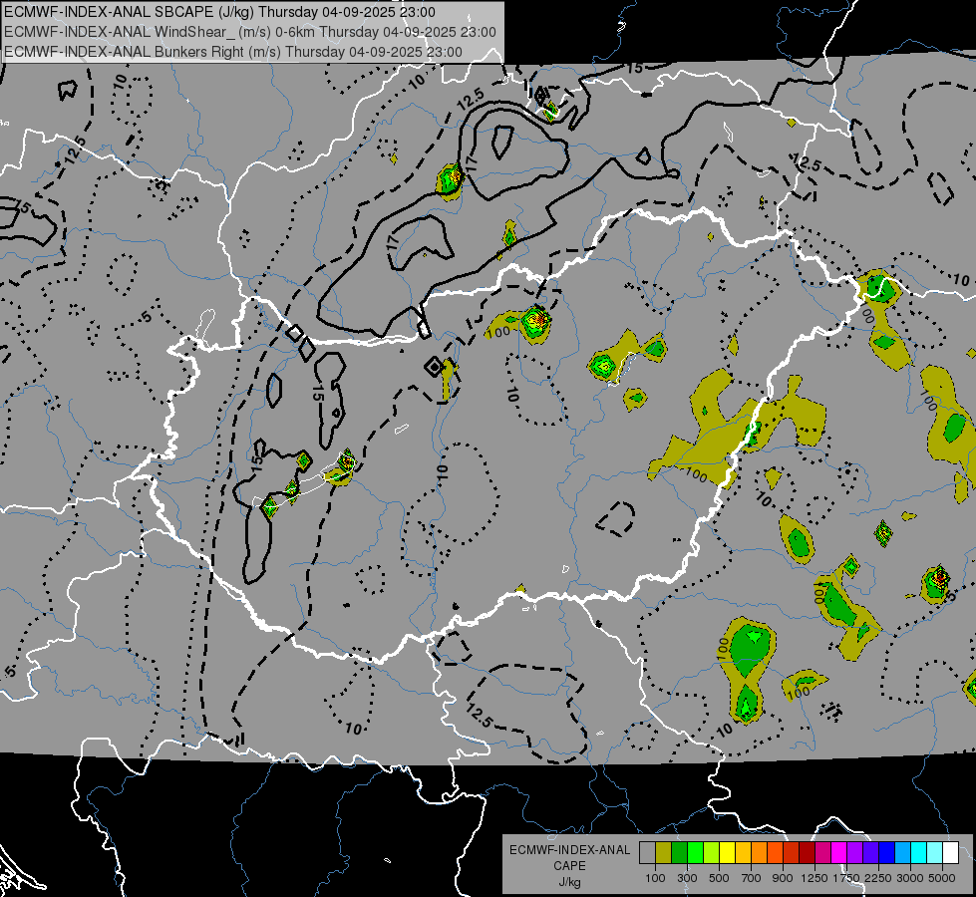Image resolution: width=976 pixels, height=897 pixels.
Task: Select the pure blue legend swatch
Action: tap(887, 853)
